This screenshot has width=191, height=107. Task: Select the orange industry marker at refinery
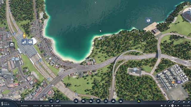[173, 82]
